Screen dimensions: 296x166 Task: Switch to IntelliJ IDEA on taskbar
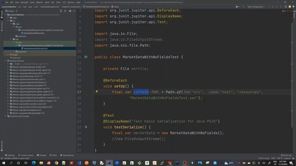(109, 163)
